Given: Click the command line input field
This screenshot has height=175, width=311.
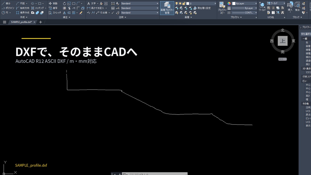Looking at the screenshot, I should [x=155, y=174].
